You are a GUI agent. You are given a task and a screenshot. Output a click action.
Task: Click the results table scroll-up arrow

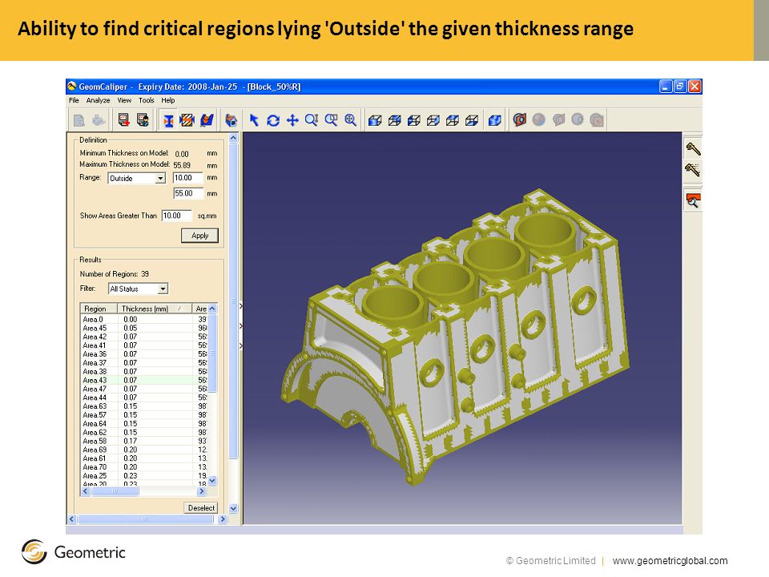[212, 309]
